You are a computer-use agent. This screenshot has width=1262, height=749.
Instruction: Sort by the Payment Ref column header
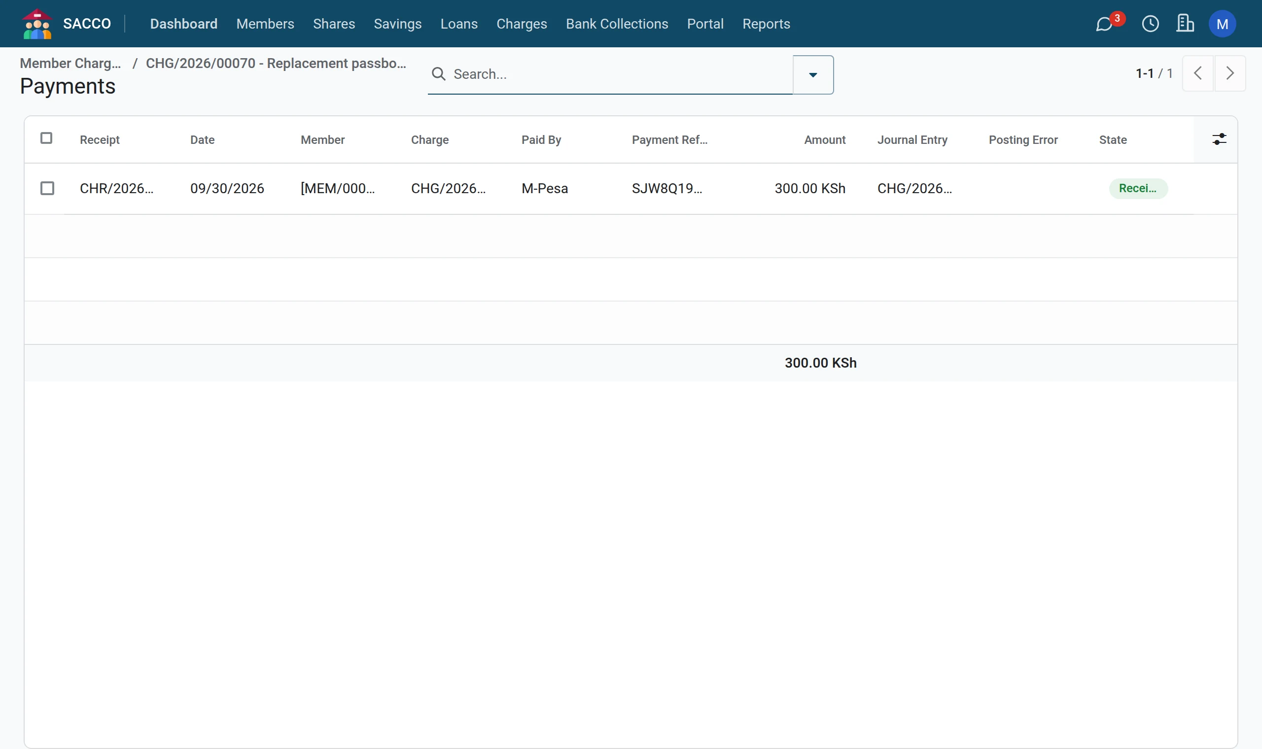click(669, 140)
